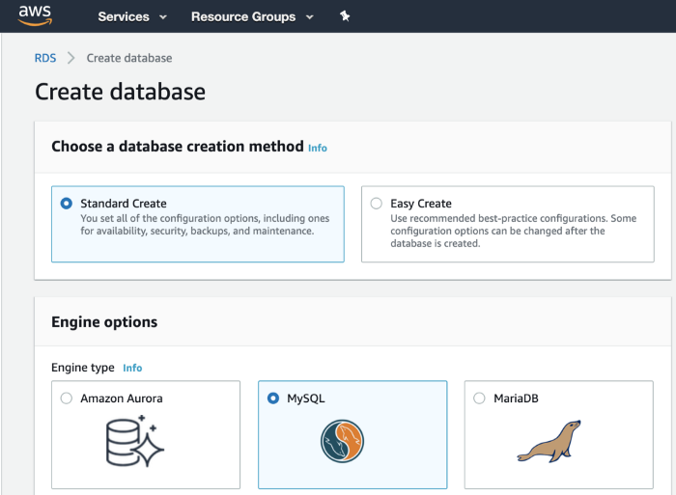The height and width of the screenshot is (495, 676).
Task: Click the Engine options heading
Action: tap(104, 322)
